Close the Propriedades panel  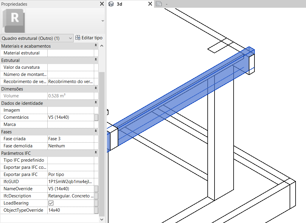tap(102, 4)
